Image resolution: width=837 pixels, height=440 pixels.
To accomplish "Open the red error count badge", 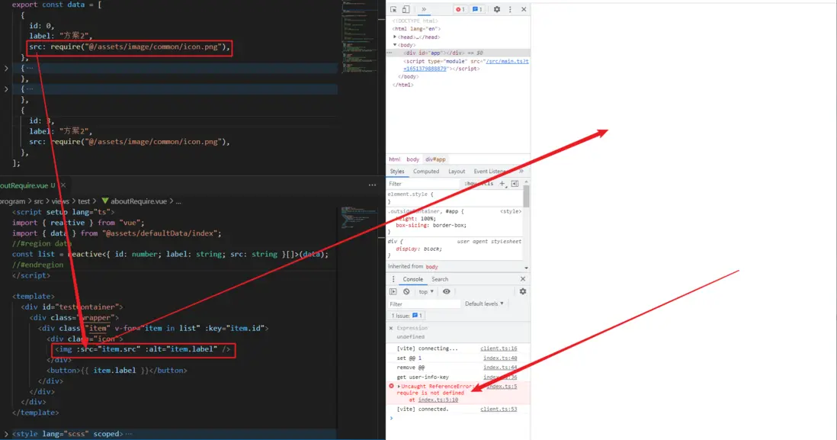I will 460,9.
